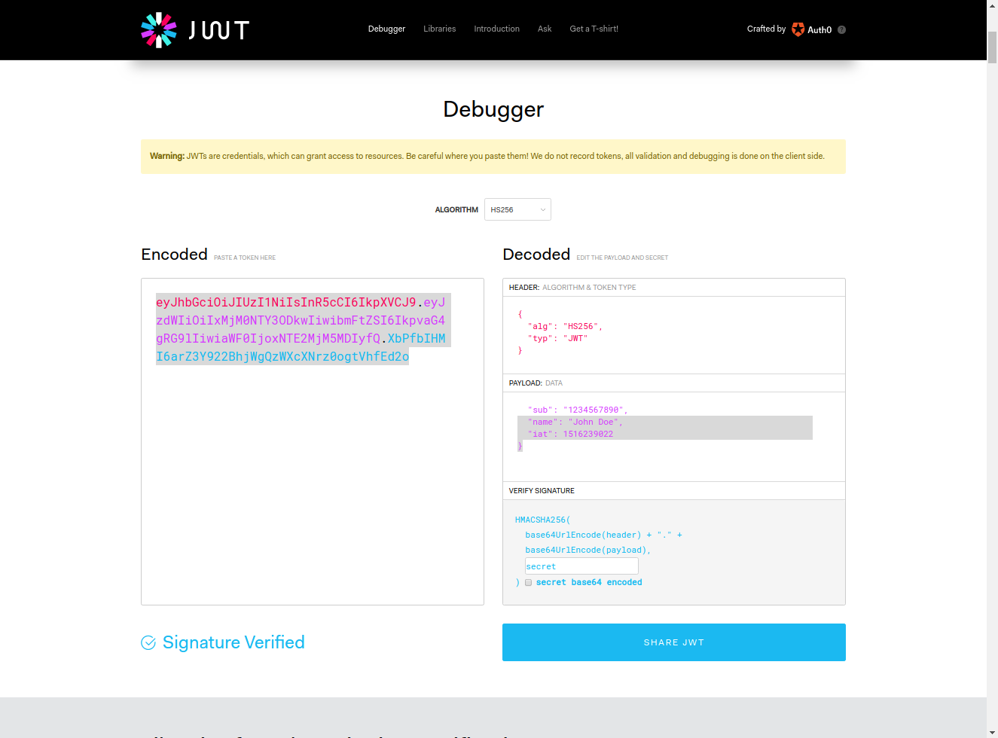The height and width of the screenshot is (738, 998).
Task: Click the yellow JWT credentials warning banner
Action: coord(493,156)
